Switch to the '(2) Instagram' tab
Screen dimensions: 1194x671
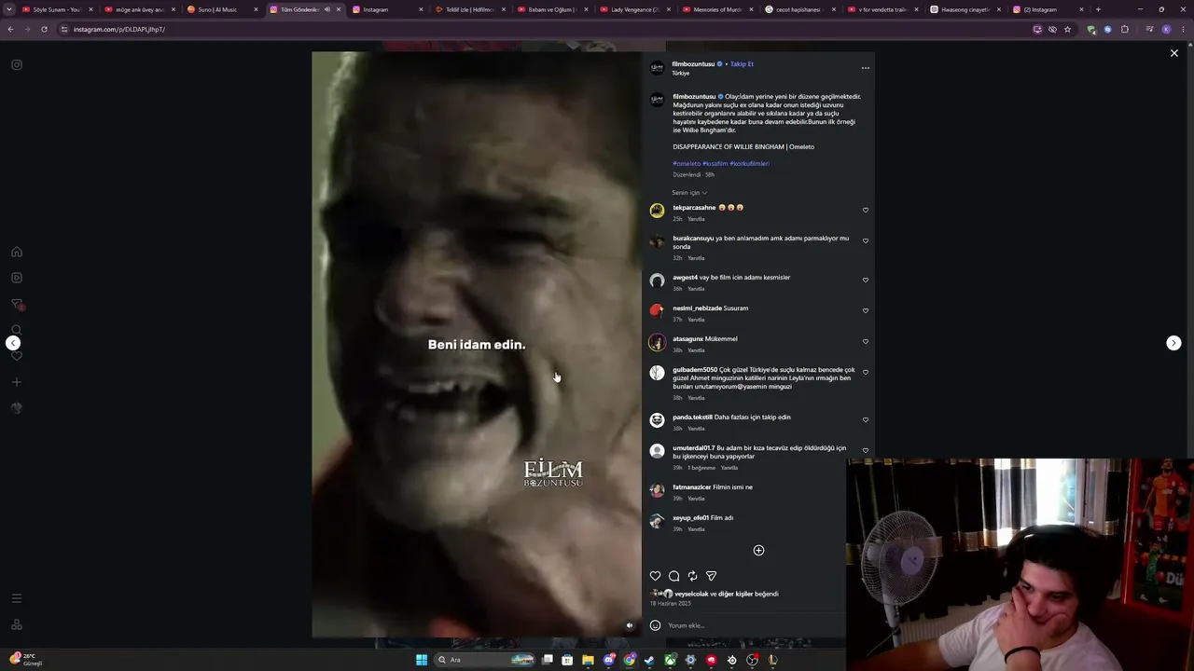(1047, 9)
